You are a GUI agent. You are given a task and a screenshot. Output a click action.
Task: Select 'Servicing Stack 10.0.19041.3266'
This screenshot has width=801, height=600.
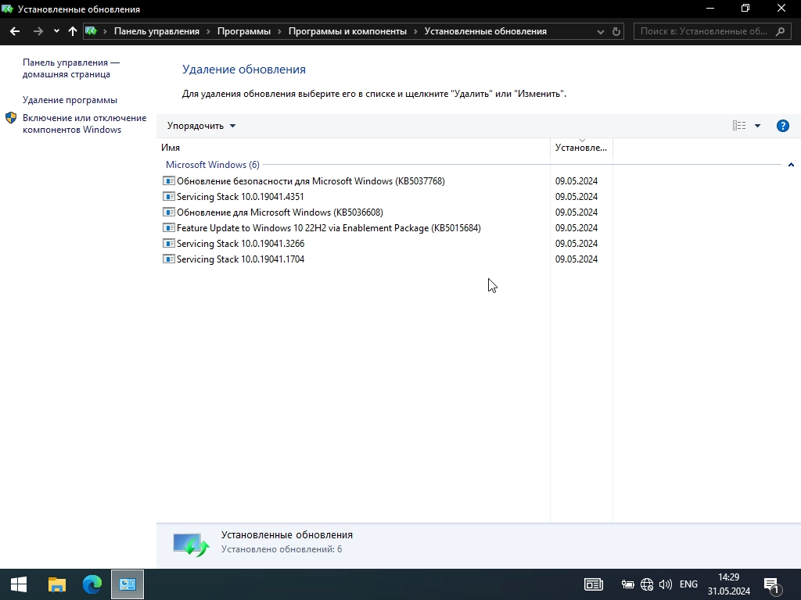pyautogui.click(x=240, y=244)
